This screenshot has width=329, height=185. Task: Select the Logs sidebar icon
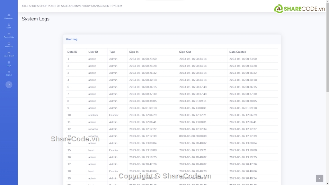(9, 63)
